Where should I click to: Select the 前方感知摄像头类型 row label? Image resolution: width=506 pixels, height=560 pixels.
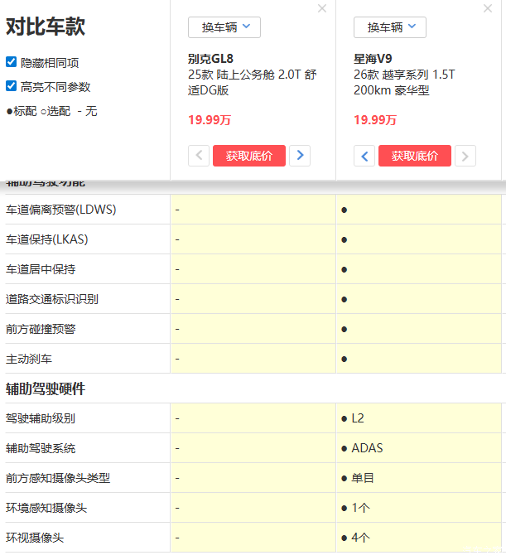pos(58,478)
